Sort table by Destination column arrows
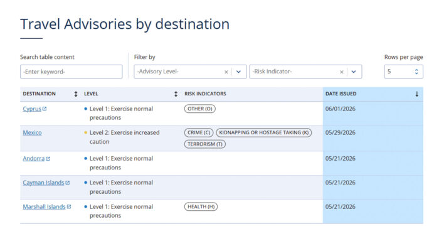 [x=76, y=94]
